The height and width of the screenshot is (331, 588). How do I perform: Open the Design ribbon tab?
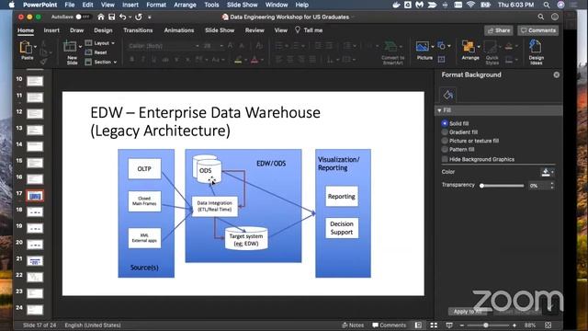pos(103,30)
